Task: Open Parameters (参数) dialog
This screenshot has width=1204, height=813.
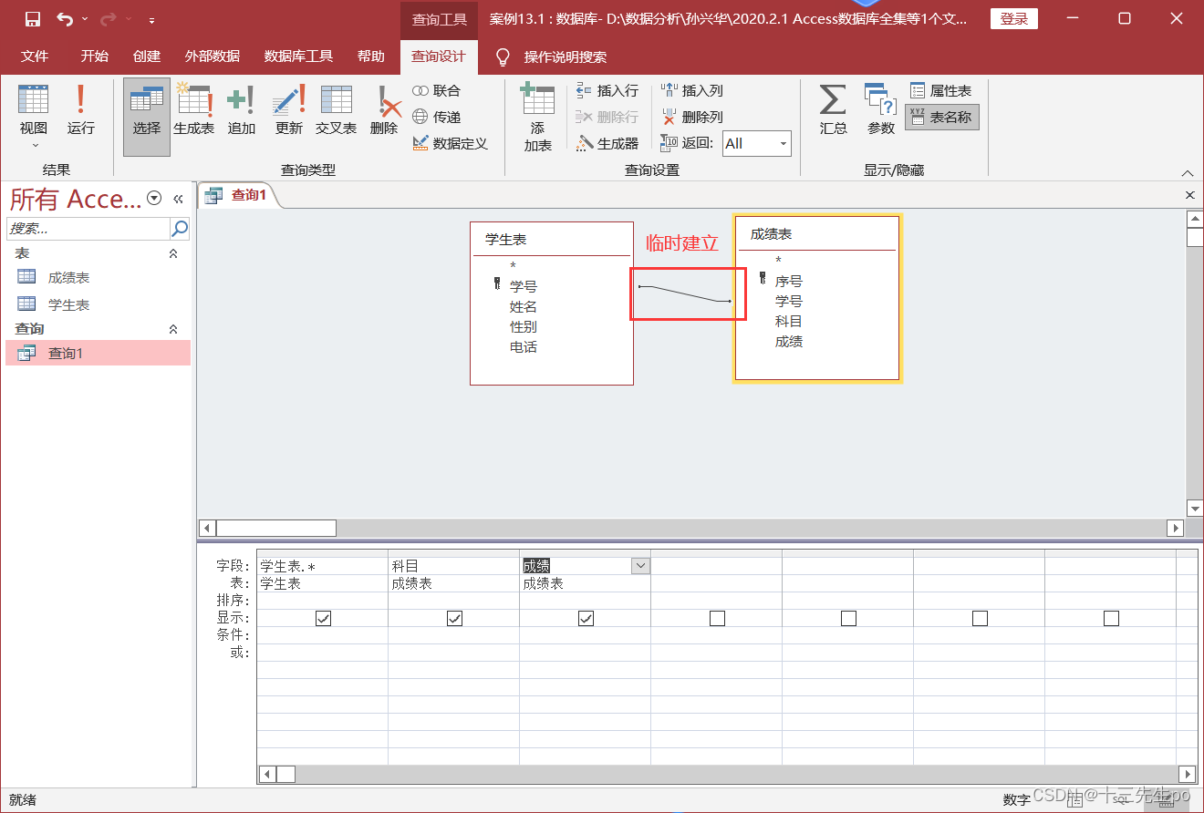Action: click(880, 110)
